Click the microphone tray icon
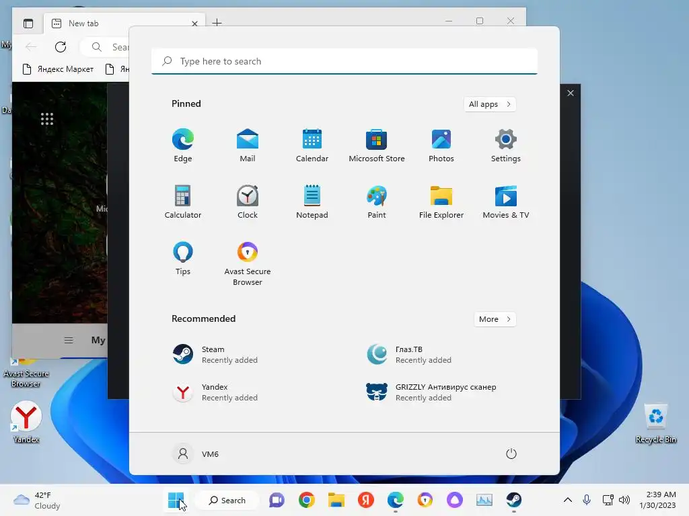 (587, 500)
